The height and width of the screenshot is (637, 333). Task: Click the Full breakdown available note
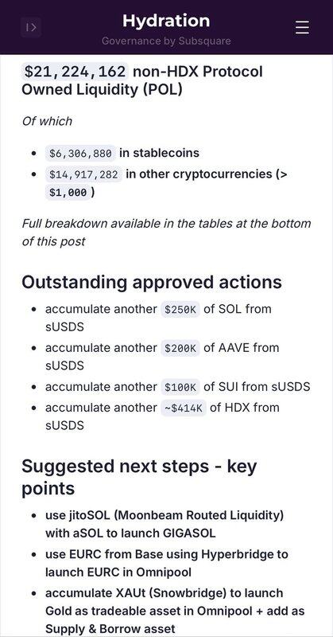click(x=166, y=233)
